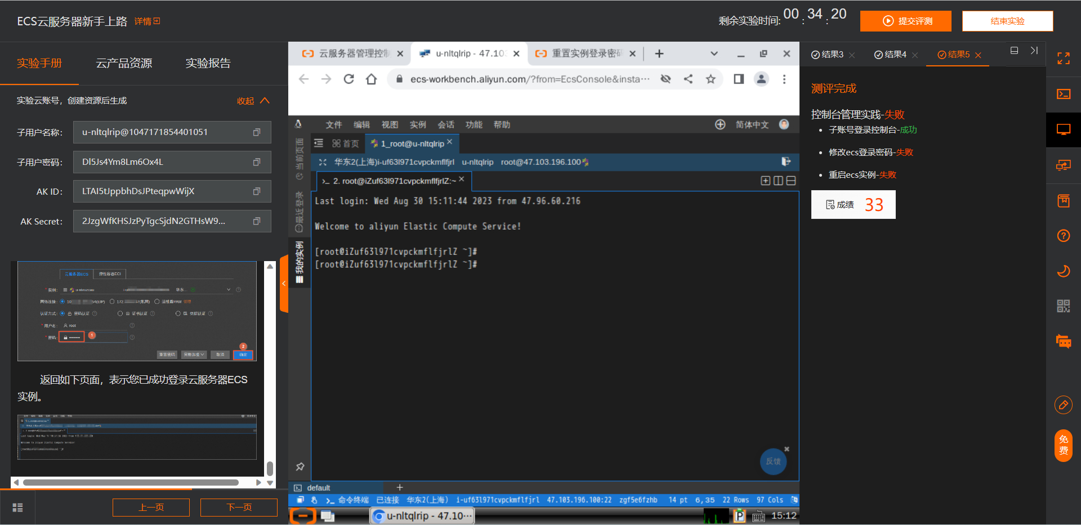Copy the sub-user password value
The image size is (1081, 525).
click(256, 162)
